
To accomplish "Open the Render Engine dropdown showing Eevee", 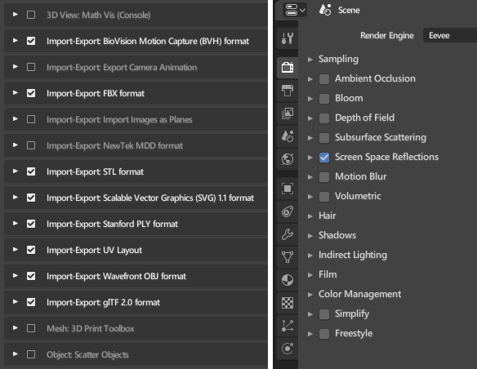I will pos(449,36).
